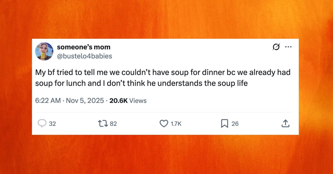333x174 pixels.
Task: Click the share upload arrow icon
Action: [x=285, y=124]
